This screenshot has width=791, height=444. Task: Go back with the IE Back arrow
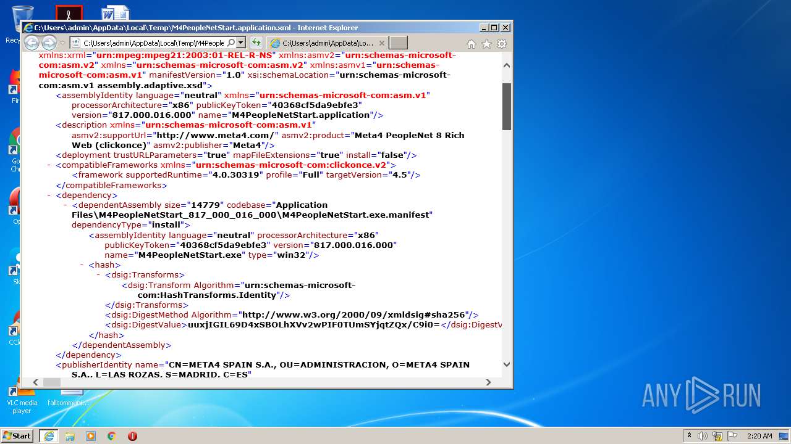click(x=32, y=43)
